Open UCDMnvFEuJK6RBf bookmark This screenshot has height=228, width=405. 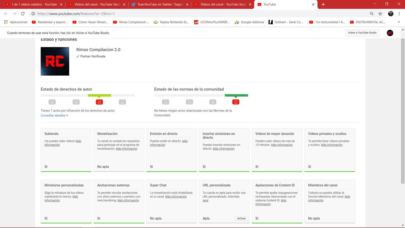pyautogui.click(x=212, y=22)
